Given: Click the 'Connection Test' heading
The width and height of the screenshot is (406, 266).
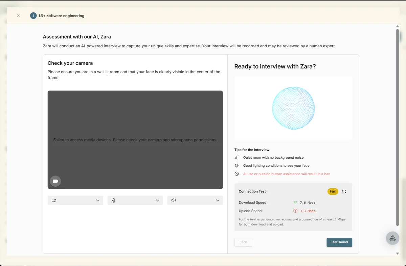Looking at the screenshot, I should coord(252,191).
